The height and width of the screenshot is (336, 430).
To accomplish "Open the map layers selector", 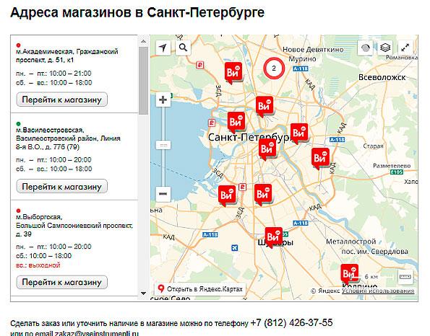I will click(385, 48).
